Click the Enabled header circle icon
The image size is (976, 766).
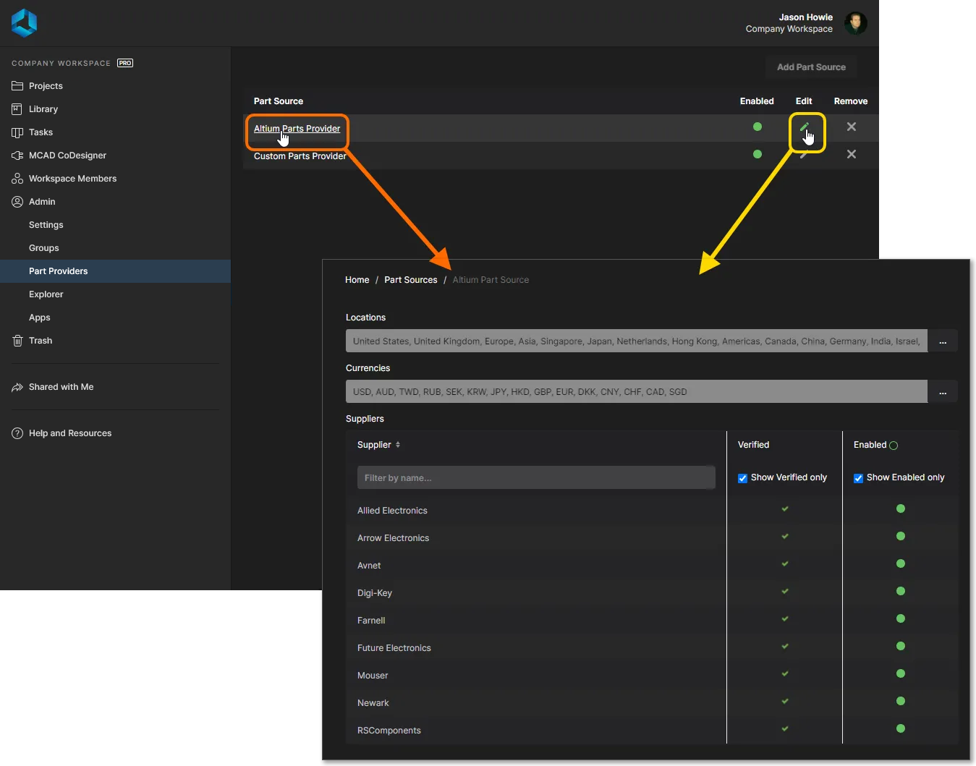894,446
